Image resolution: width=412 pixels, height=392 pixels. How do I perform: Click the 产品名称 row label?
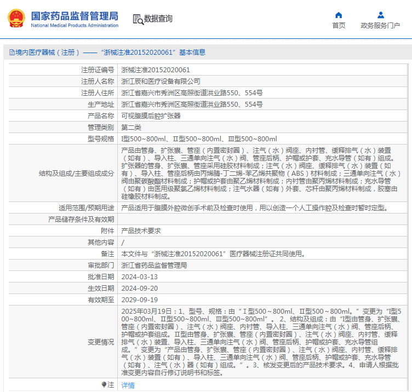(x=101, y=116)
